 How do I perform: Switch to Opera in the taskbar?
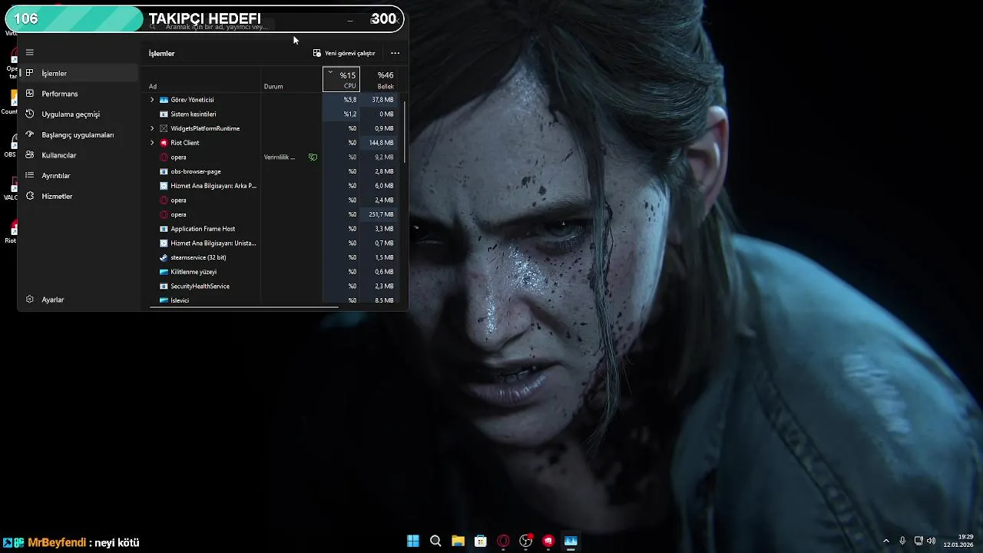pos(504,541)
